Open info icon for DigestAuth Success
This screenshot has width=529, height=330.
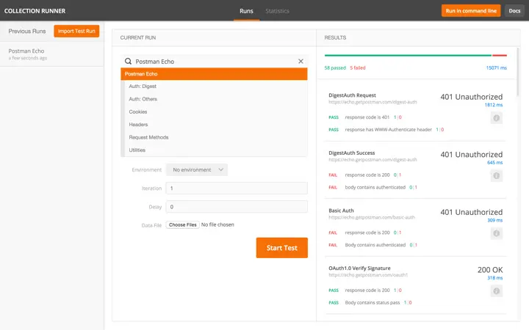click(496, 175)
